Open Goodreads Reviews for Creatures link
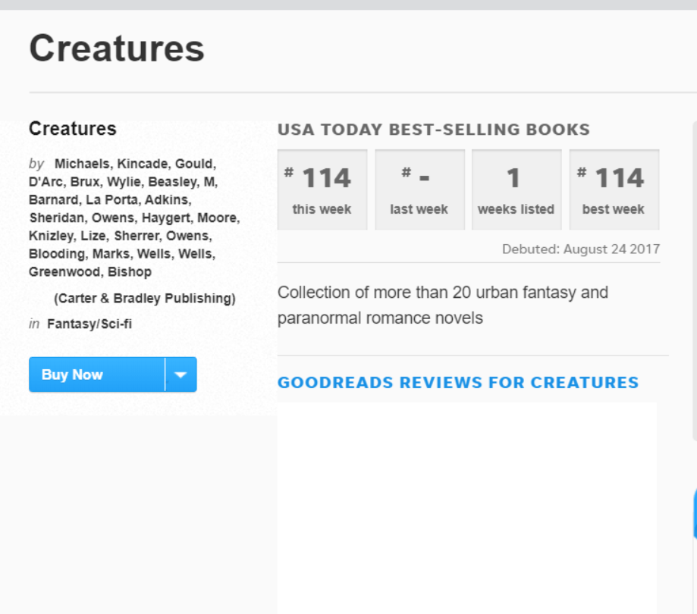The height and width of the screenshot is (614, 697). point(458,383)
